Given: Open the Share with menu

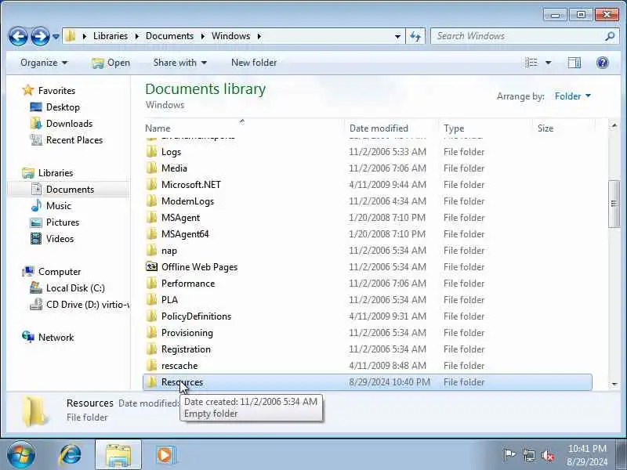Looking at the screenshot, I should [x=180, y=63].
